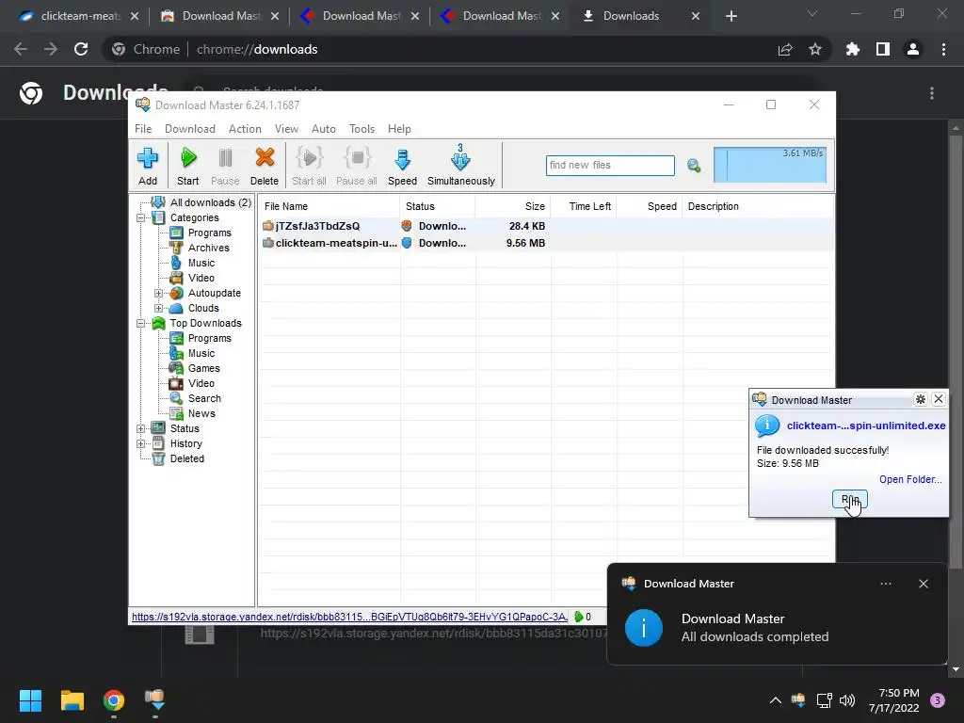The image size is (964, 723).
Task: Dismiss the All downloads completed toast
Action: point(923,584)
